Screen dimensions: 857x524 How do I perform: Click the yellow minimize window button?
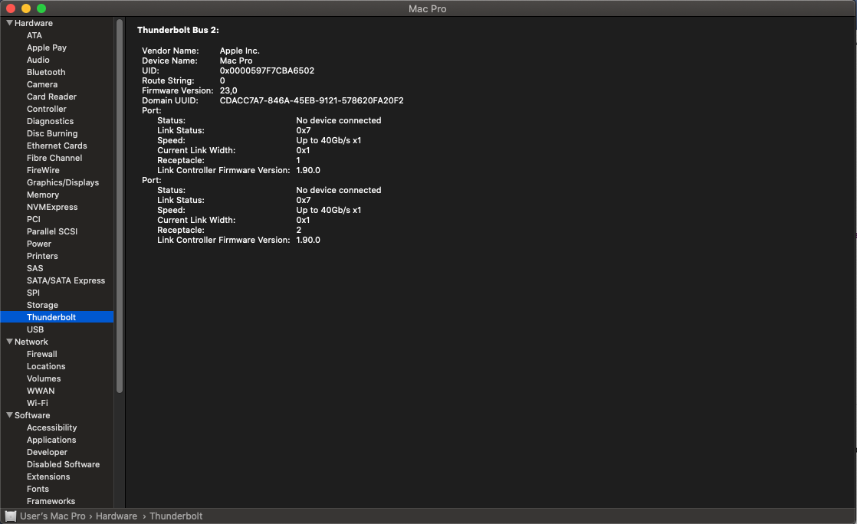point(26,8)
